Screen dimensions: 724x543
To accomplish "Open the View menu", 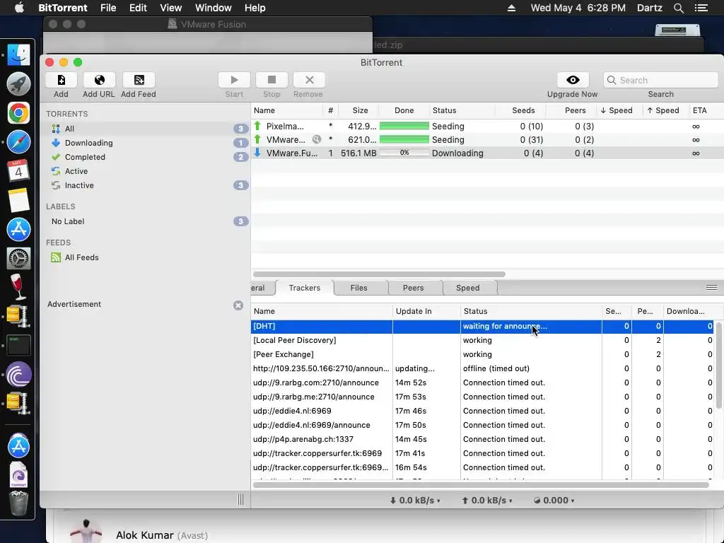I will pyautogui.click(x=171, y=8).
